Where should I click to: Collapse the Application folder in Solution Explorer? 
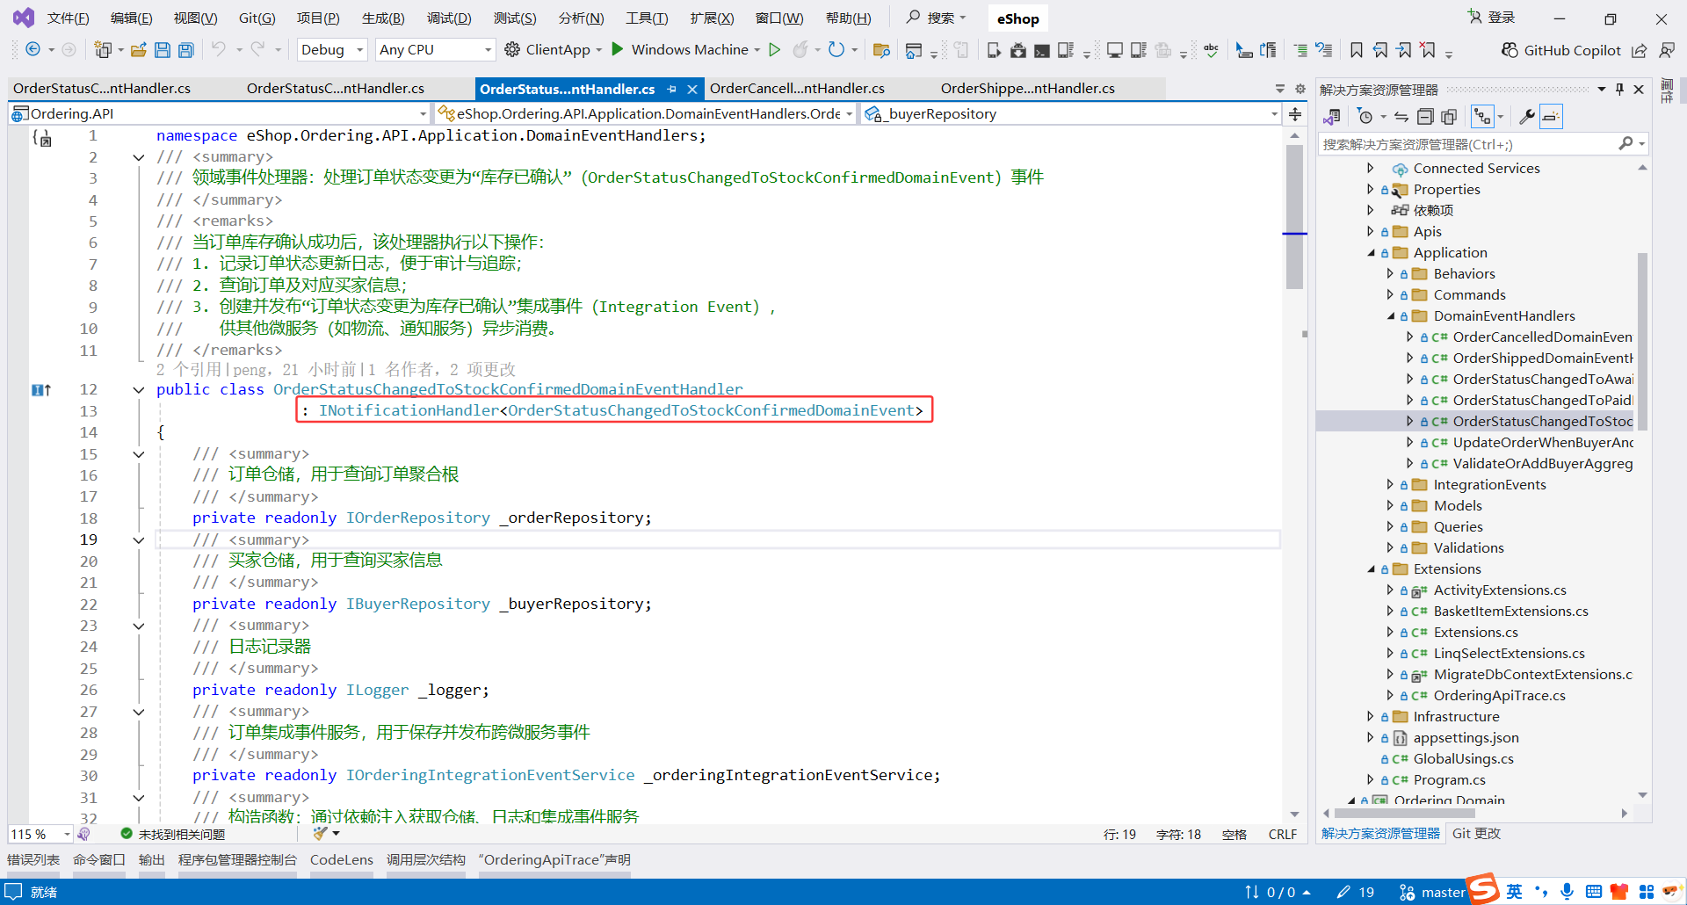pyautogui.click(x=1371, y=253)
